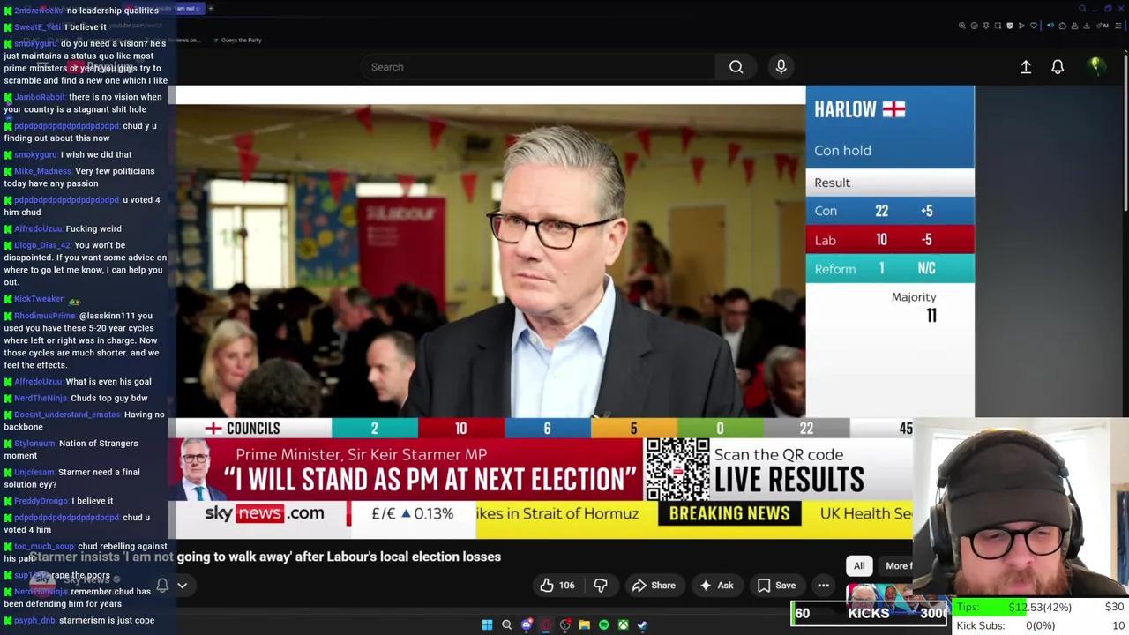Click username JamboRabbit in chat

click(40, 97)
